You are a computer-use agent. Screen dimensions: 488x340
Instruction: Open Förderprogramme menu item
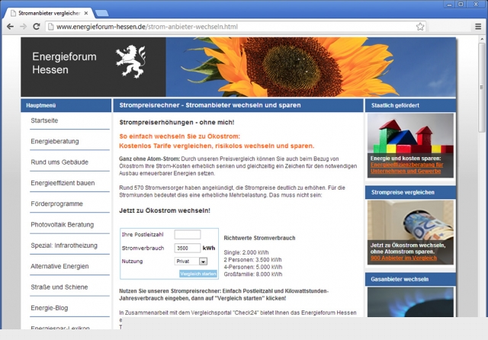coord(56,204)
